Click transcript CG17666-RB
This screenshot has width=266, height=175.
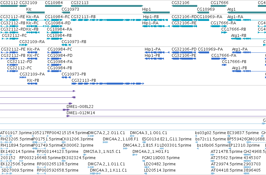(233, 29)
